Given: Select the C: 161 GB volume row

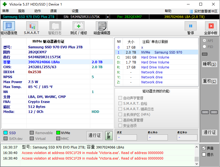Looking at the screenshot, I should pyautogui.click(x=157, y=57).
